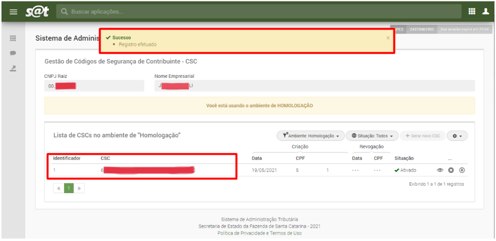The height and width of the screenshot is (241, 496).
Task: Click the sidebar export arrow icon
Action: 13,68
